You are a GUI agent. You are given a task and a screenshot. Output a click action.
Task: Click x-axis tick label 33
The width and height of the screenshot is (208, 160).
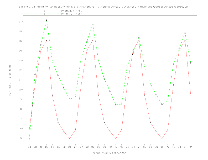pos(93,147)
